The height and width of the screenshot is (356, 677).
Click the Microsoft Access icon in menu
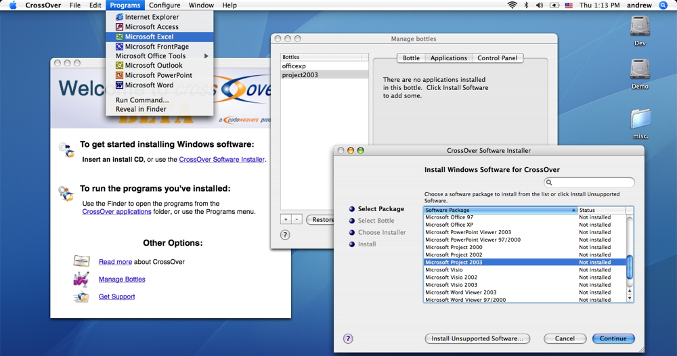120,27
